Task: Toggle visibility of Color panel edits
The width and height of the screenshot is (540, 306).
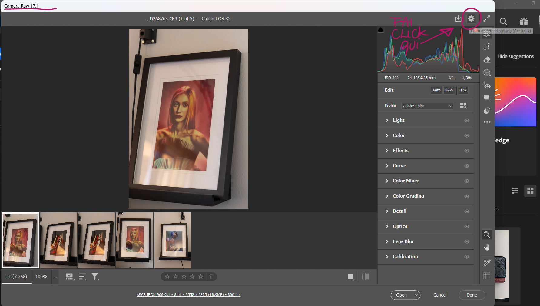Action: pyautogui.click(x=467, y=136)
